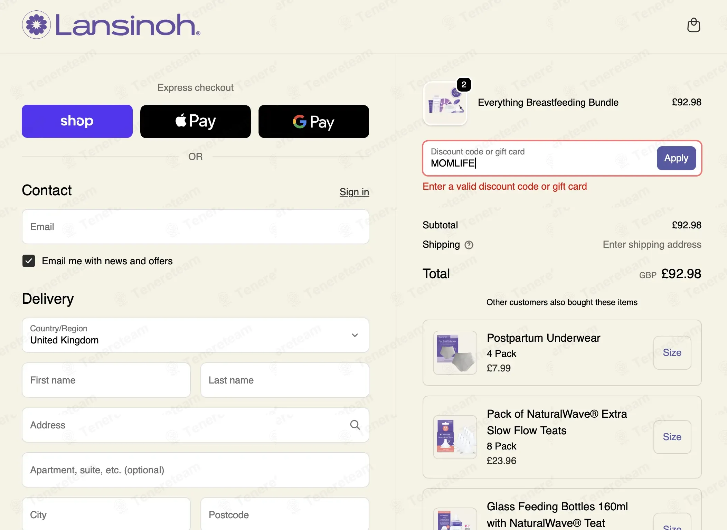The image size is (727, 530).
Task: Choose Size for Postpartum Underwear
Action: (672, 353)
